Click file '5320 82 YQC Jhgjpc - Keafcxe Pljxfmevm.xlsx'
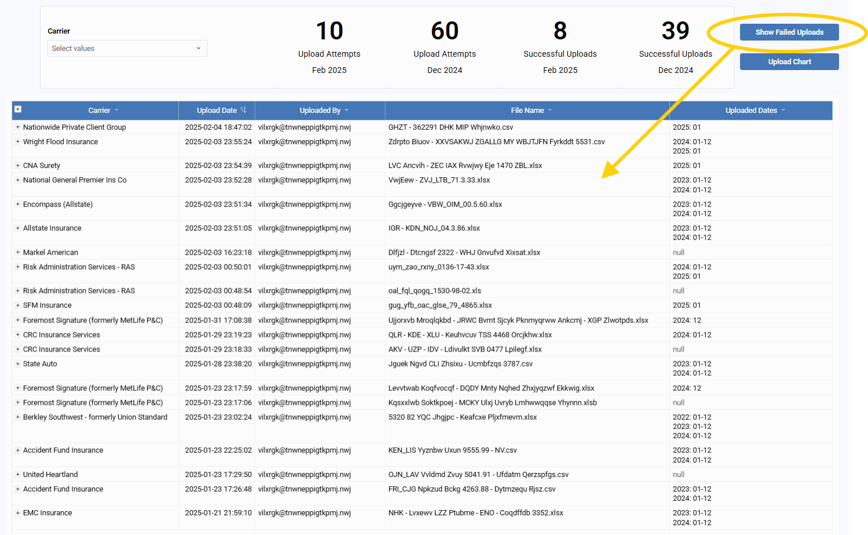 [x=463, y=417]
